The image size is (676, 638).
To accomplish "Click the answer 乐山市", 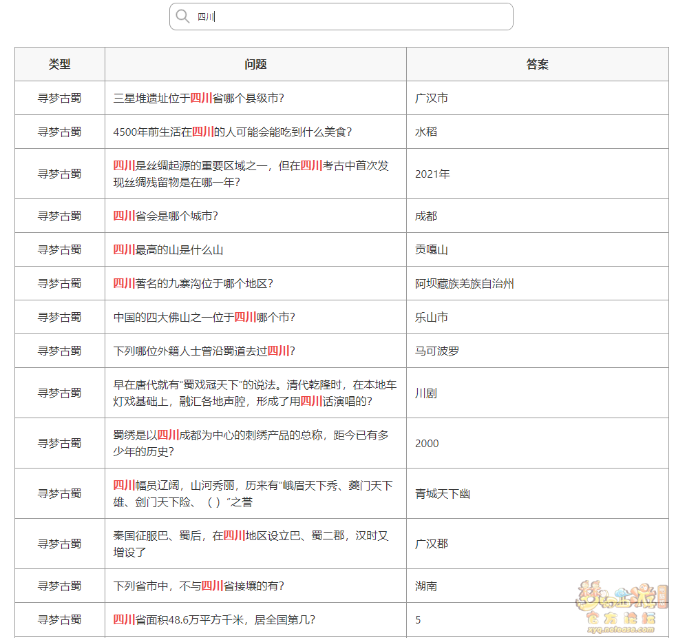I will pyautogui.click(x=432, y=317).
